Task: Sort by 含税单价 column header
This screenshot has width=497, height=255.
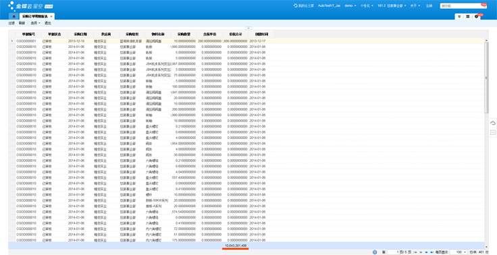Action: click(x=209, y=34)
